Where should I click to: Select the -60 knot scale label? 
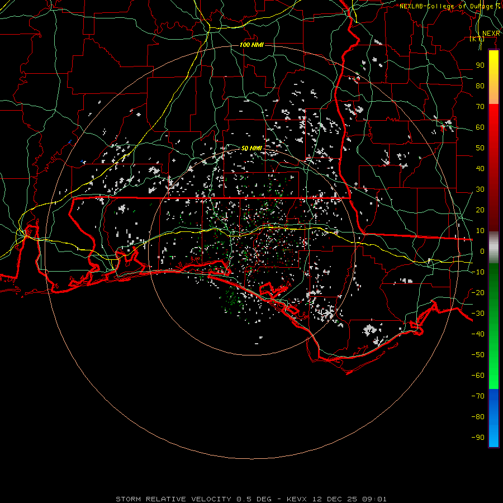pos(478,376)
